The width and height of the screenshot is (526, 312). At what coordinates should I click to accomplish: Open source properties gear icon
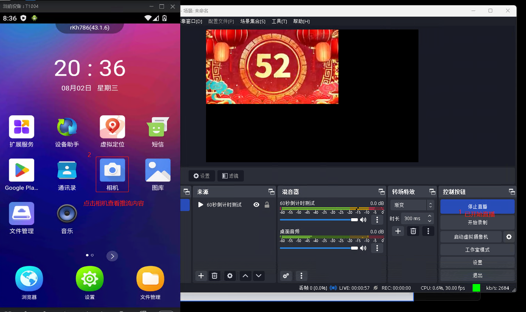[x=229, y=276]
